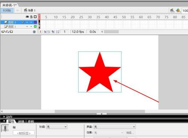
Task: Click the 时间轴 timeline button
Action: click(x=7, y=10)
